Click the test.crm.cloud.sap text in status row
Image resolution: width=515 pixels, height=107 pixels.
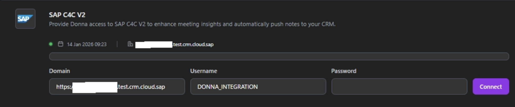(x=193, y=44)
